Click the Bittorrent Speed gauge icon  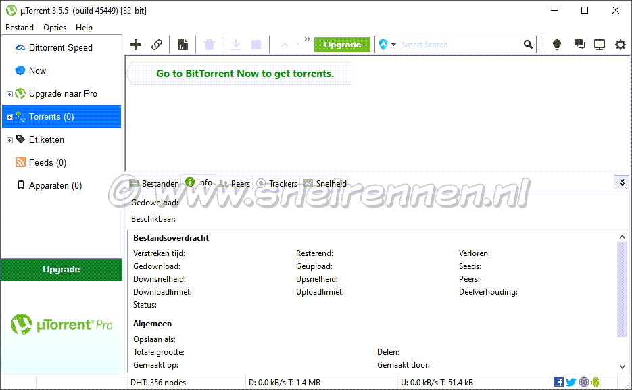click(20, 47)
